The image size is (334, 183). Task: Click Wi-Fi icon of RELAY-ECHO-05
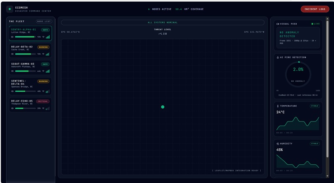pos(43,109)
